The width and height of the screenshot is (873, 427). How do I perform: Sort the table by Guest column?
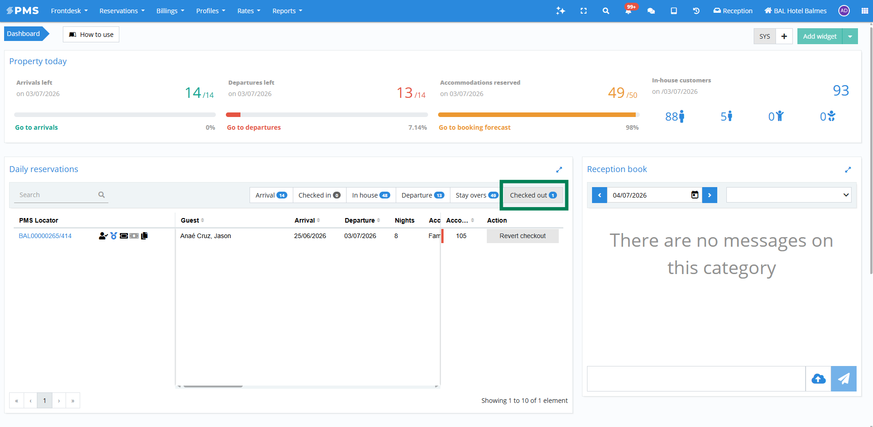(x=192, y=220)
